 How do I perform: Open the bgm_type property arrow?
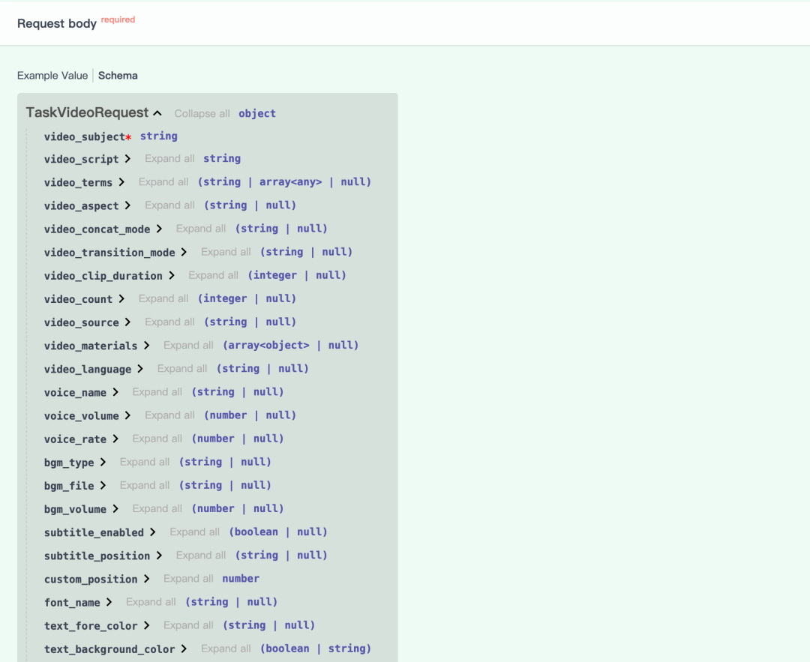103,463
